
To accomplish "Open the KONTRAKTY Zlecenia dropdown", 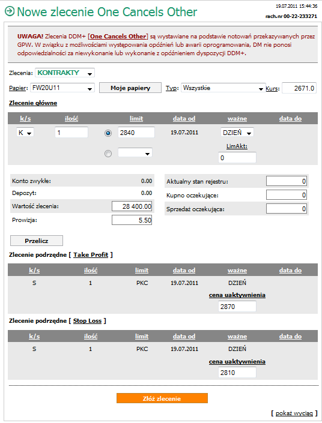I will point(65,73).
